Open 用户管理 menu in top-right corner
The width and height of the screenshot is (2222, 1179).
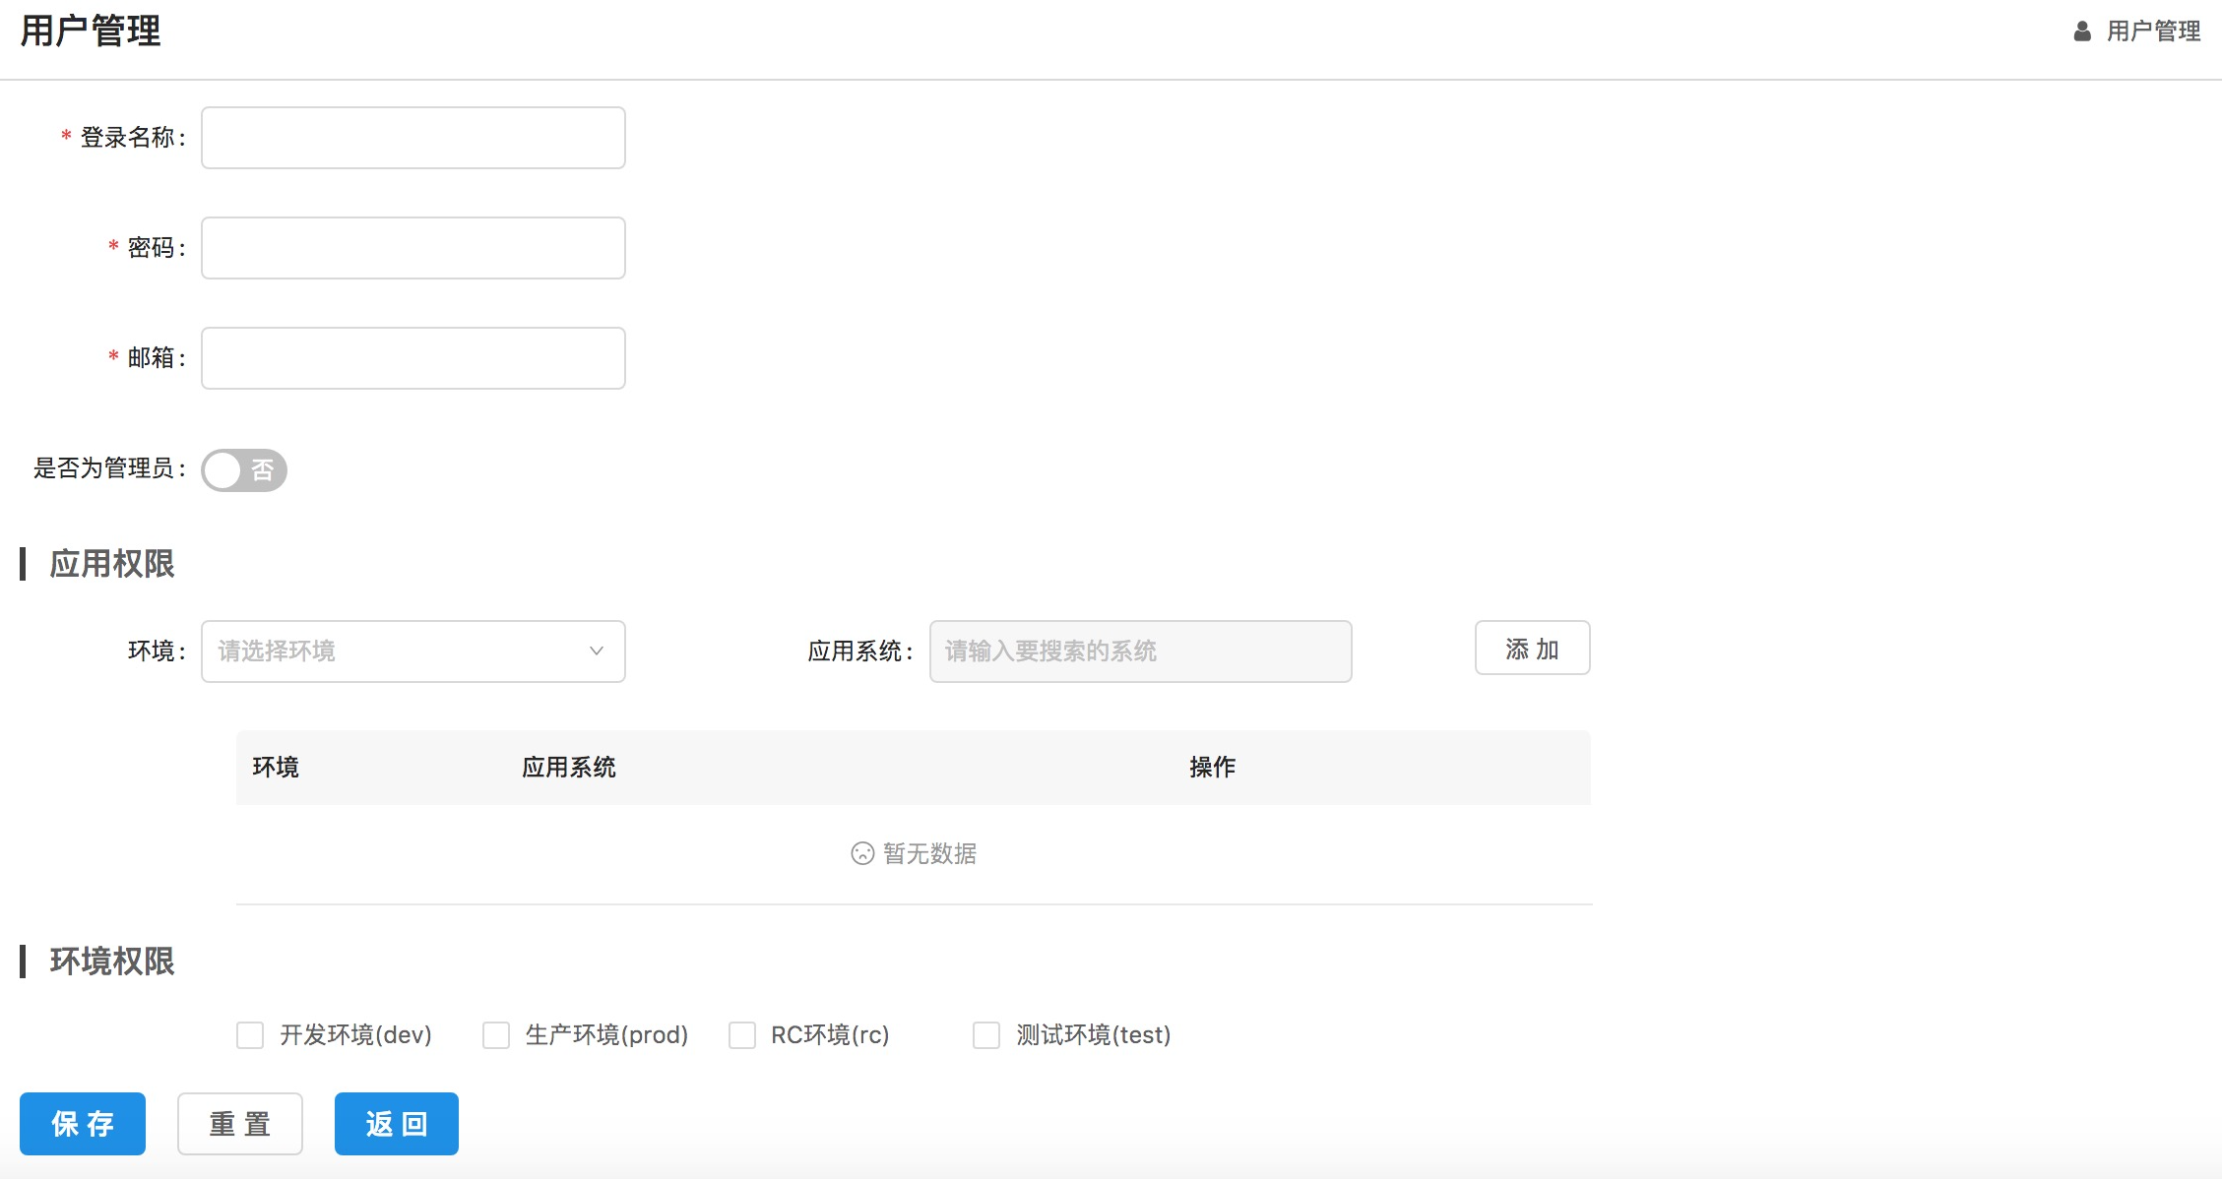(x=2152, y=31)
